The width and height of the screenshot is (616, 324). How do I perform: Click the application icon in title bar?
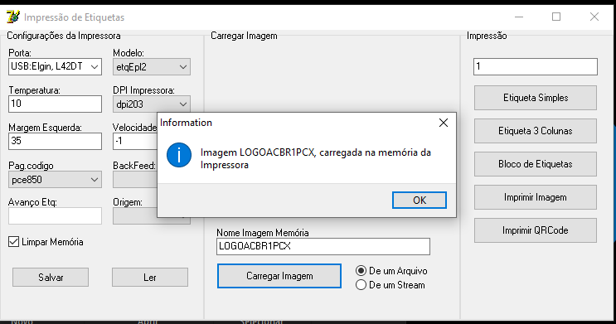(13, 17)
